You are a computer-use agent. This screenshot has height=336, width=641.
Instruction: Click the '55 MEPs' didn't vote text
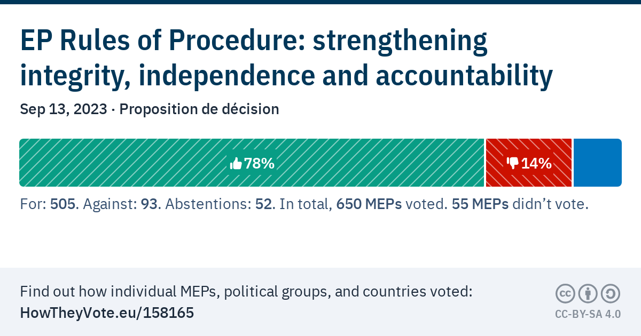pyautogui.click(x=480, y=204)
